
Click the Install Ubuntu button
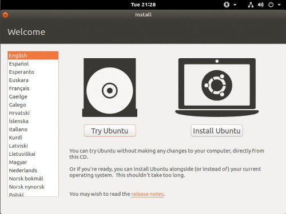217,131
